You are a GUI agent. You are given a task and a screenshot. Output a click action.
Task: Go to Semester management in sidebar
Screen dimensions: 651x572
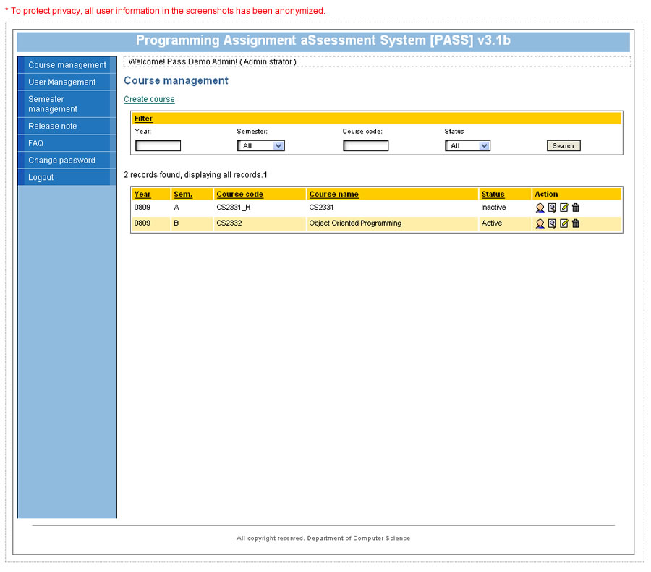(x=53, y=104)
